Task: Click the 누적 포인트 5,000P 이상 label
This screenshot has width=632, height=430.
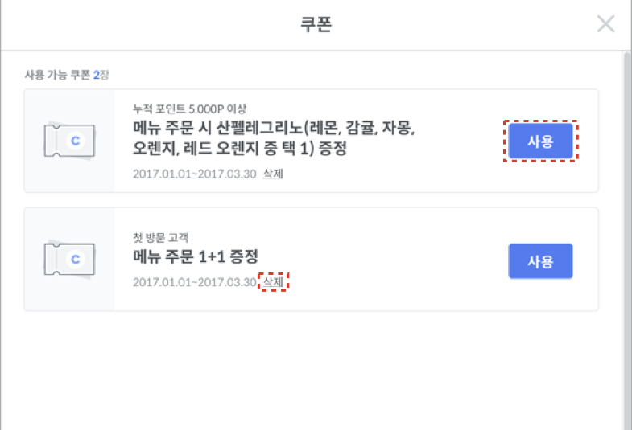Action: 189,109
